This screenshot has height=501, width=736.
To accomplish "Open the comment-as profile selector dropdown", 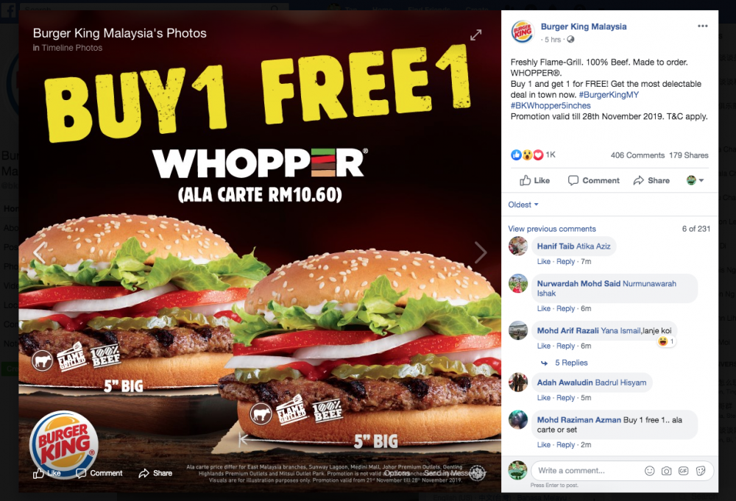I will tap(696, 180).
